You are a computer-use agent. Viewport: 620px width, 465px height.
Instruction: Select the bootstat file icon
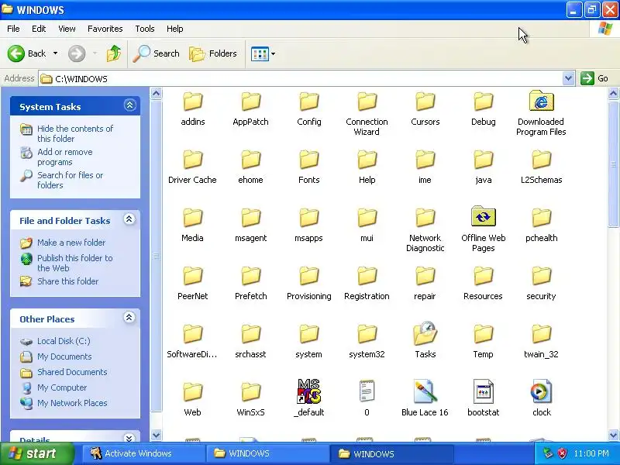coord(483,391)
